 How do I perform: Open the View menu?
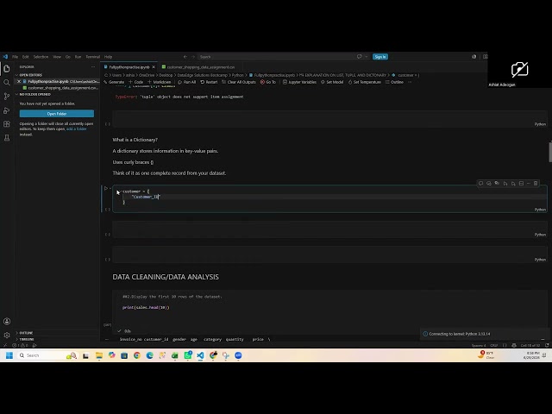point(57,57)
